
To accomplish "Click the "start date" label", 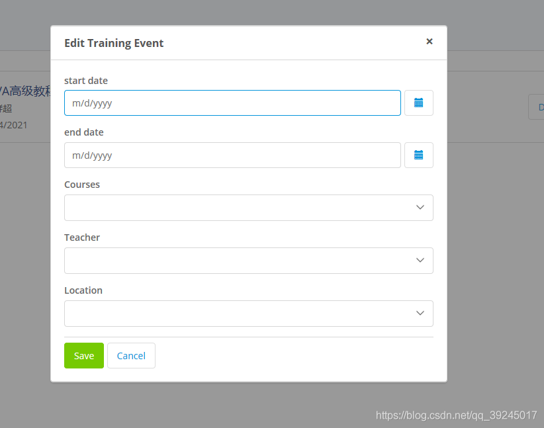I will [86, 81].
